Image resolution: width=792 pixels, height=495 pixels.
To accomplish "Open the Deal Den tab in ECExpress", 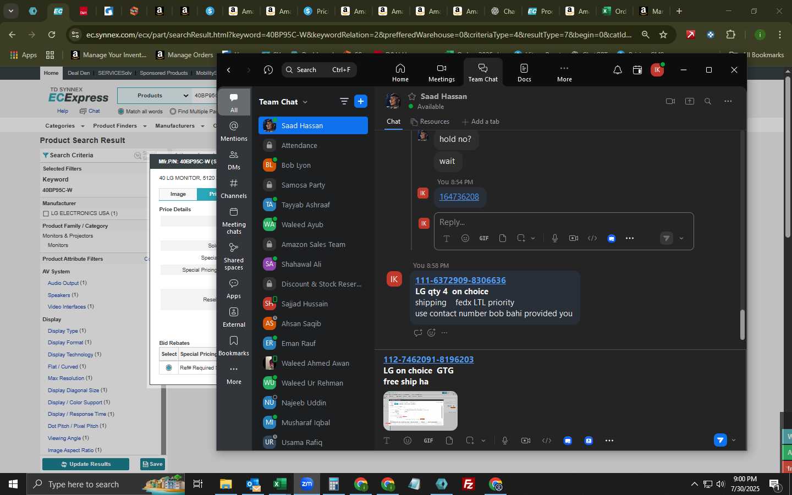I will [79, 73].
